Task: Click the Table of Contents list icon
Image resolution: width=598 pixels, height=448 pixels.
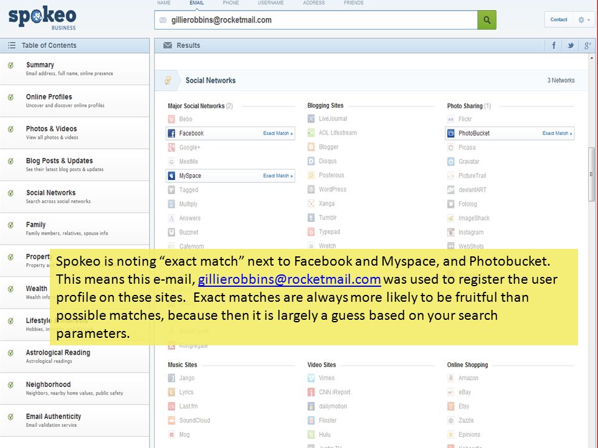Action: [12, 45]
